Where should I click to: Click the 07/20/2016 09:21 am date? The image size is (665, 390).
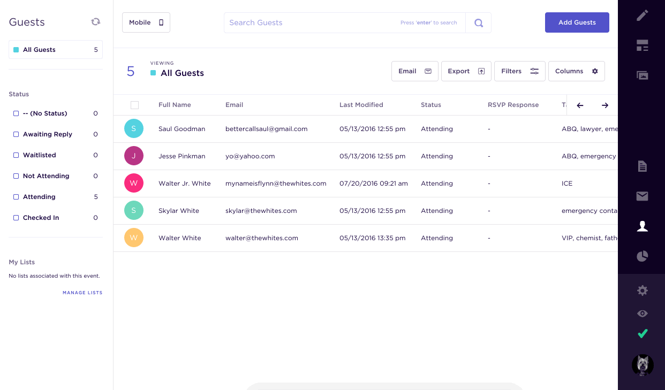374,183
